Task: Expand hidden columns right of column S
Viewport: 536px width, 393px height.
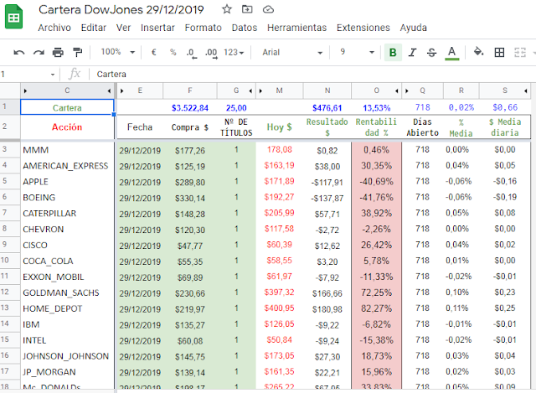Action: tap(525, 91)
